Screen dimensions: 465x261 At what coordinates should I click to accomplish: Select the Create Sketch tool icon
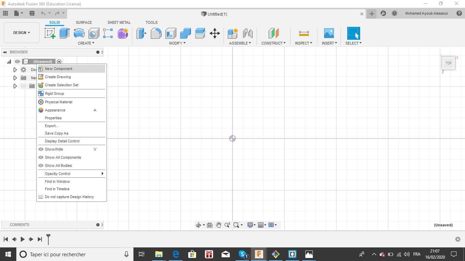(x=50, y=33)
